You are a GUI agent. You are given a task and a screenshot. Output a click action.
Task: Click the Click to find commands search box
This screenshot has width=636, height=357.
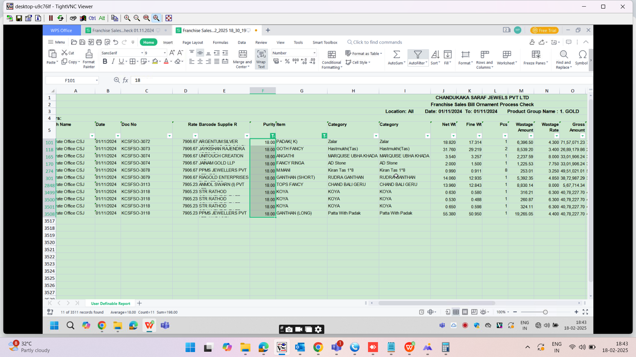(x=374, y=42)
